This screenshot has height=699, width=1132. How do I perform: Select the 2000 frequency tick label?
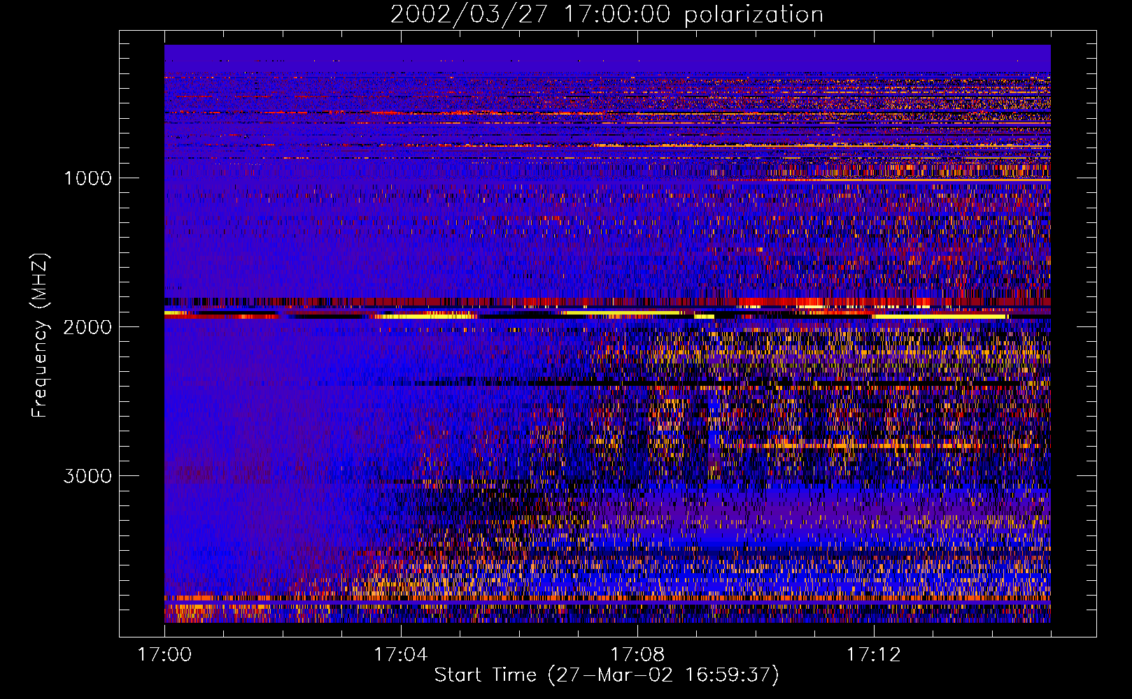click(x=87, y=327)
